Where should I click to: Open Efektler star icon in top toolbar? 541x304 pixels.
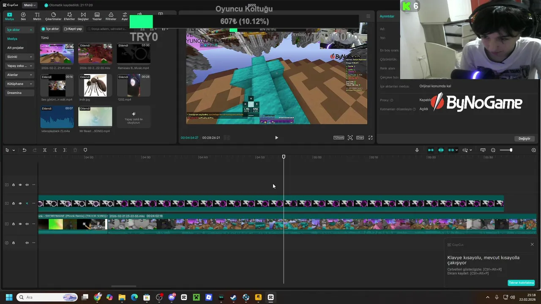(69, 16)
